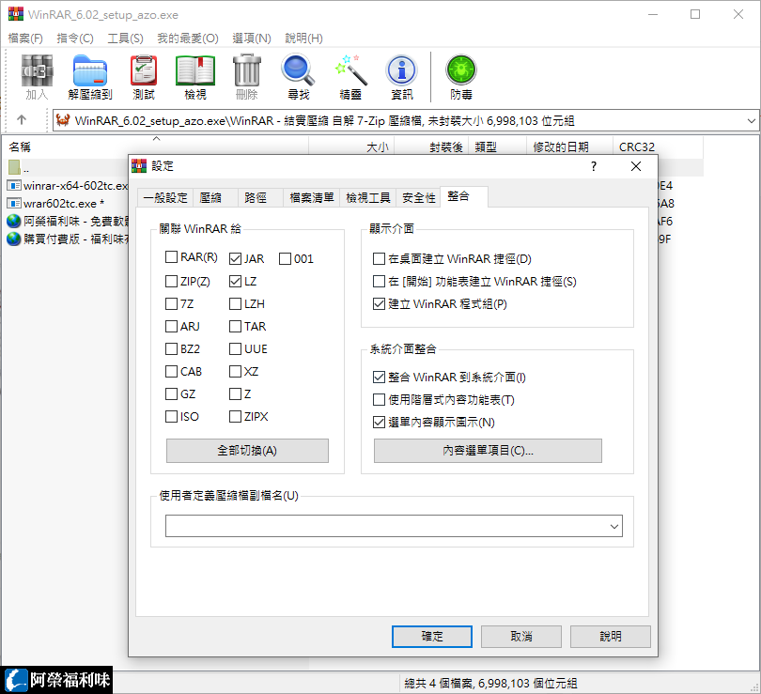The height and width of the screenshot is (694, 761).
Task: Open the 精靈 (Wizard) wand icon
Action: pyautogui.click(x=350, y=70)
